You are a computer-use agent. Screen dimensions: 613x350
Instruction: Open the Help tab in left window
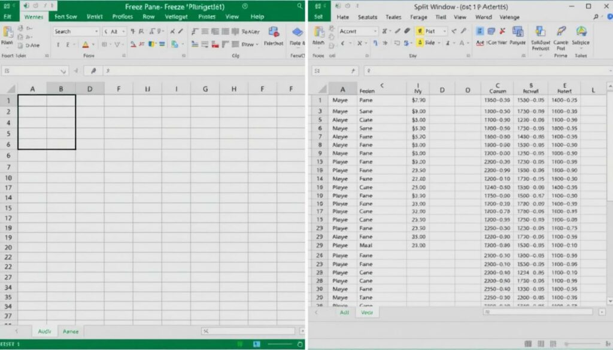(257, 17)
